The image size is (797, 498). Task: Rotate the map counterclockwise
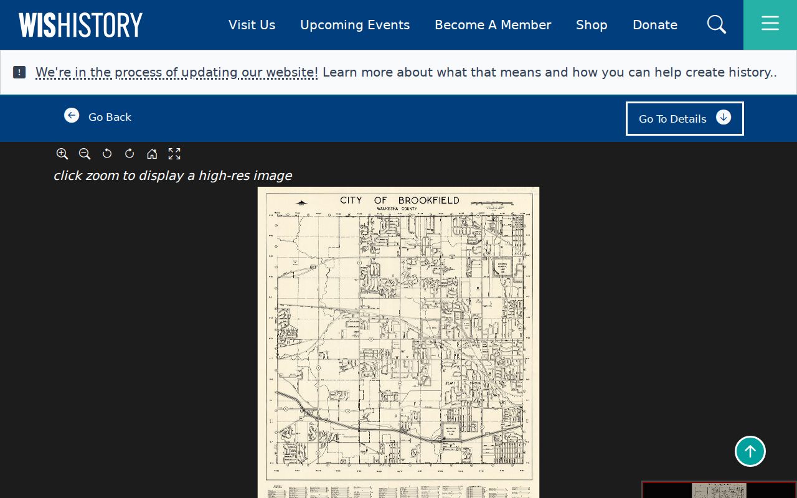(x=107, y=154)
